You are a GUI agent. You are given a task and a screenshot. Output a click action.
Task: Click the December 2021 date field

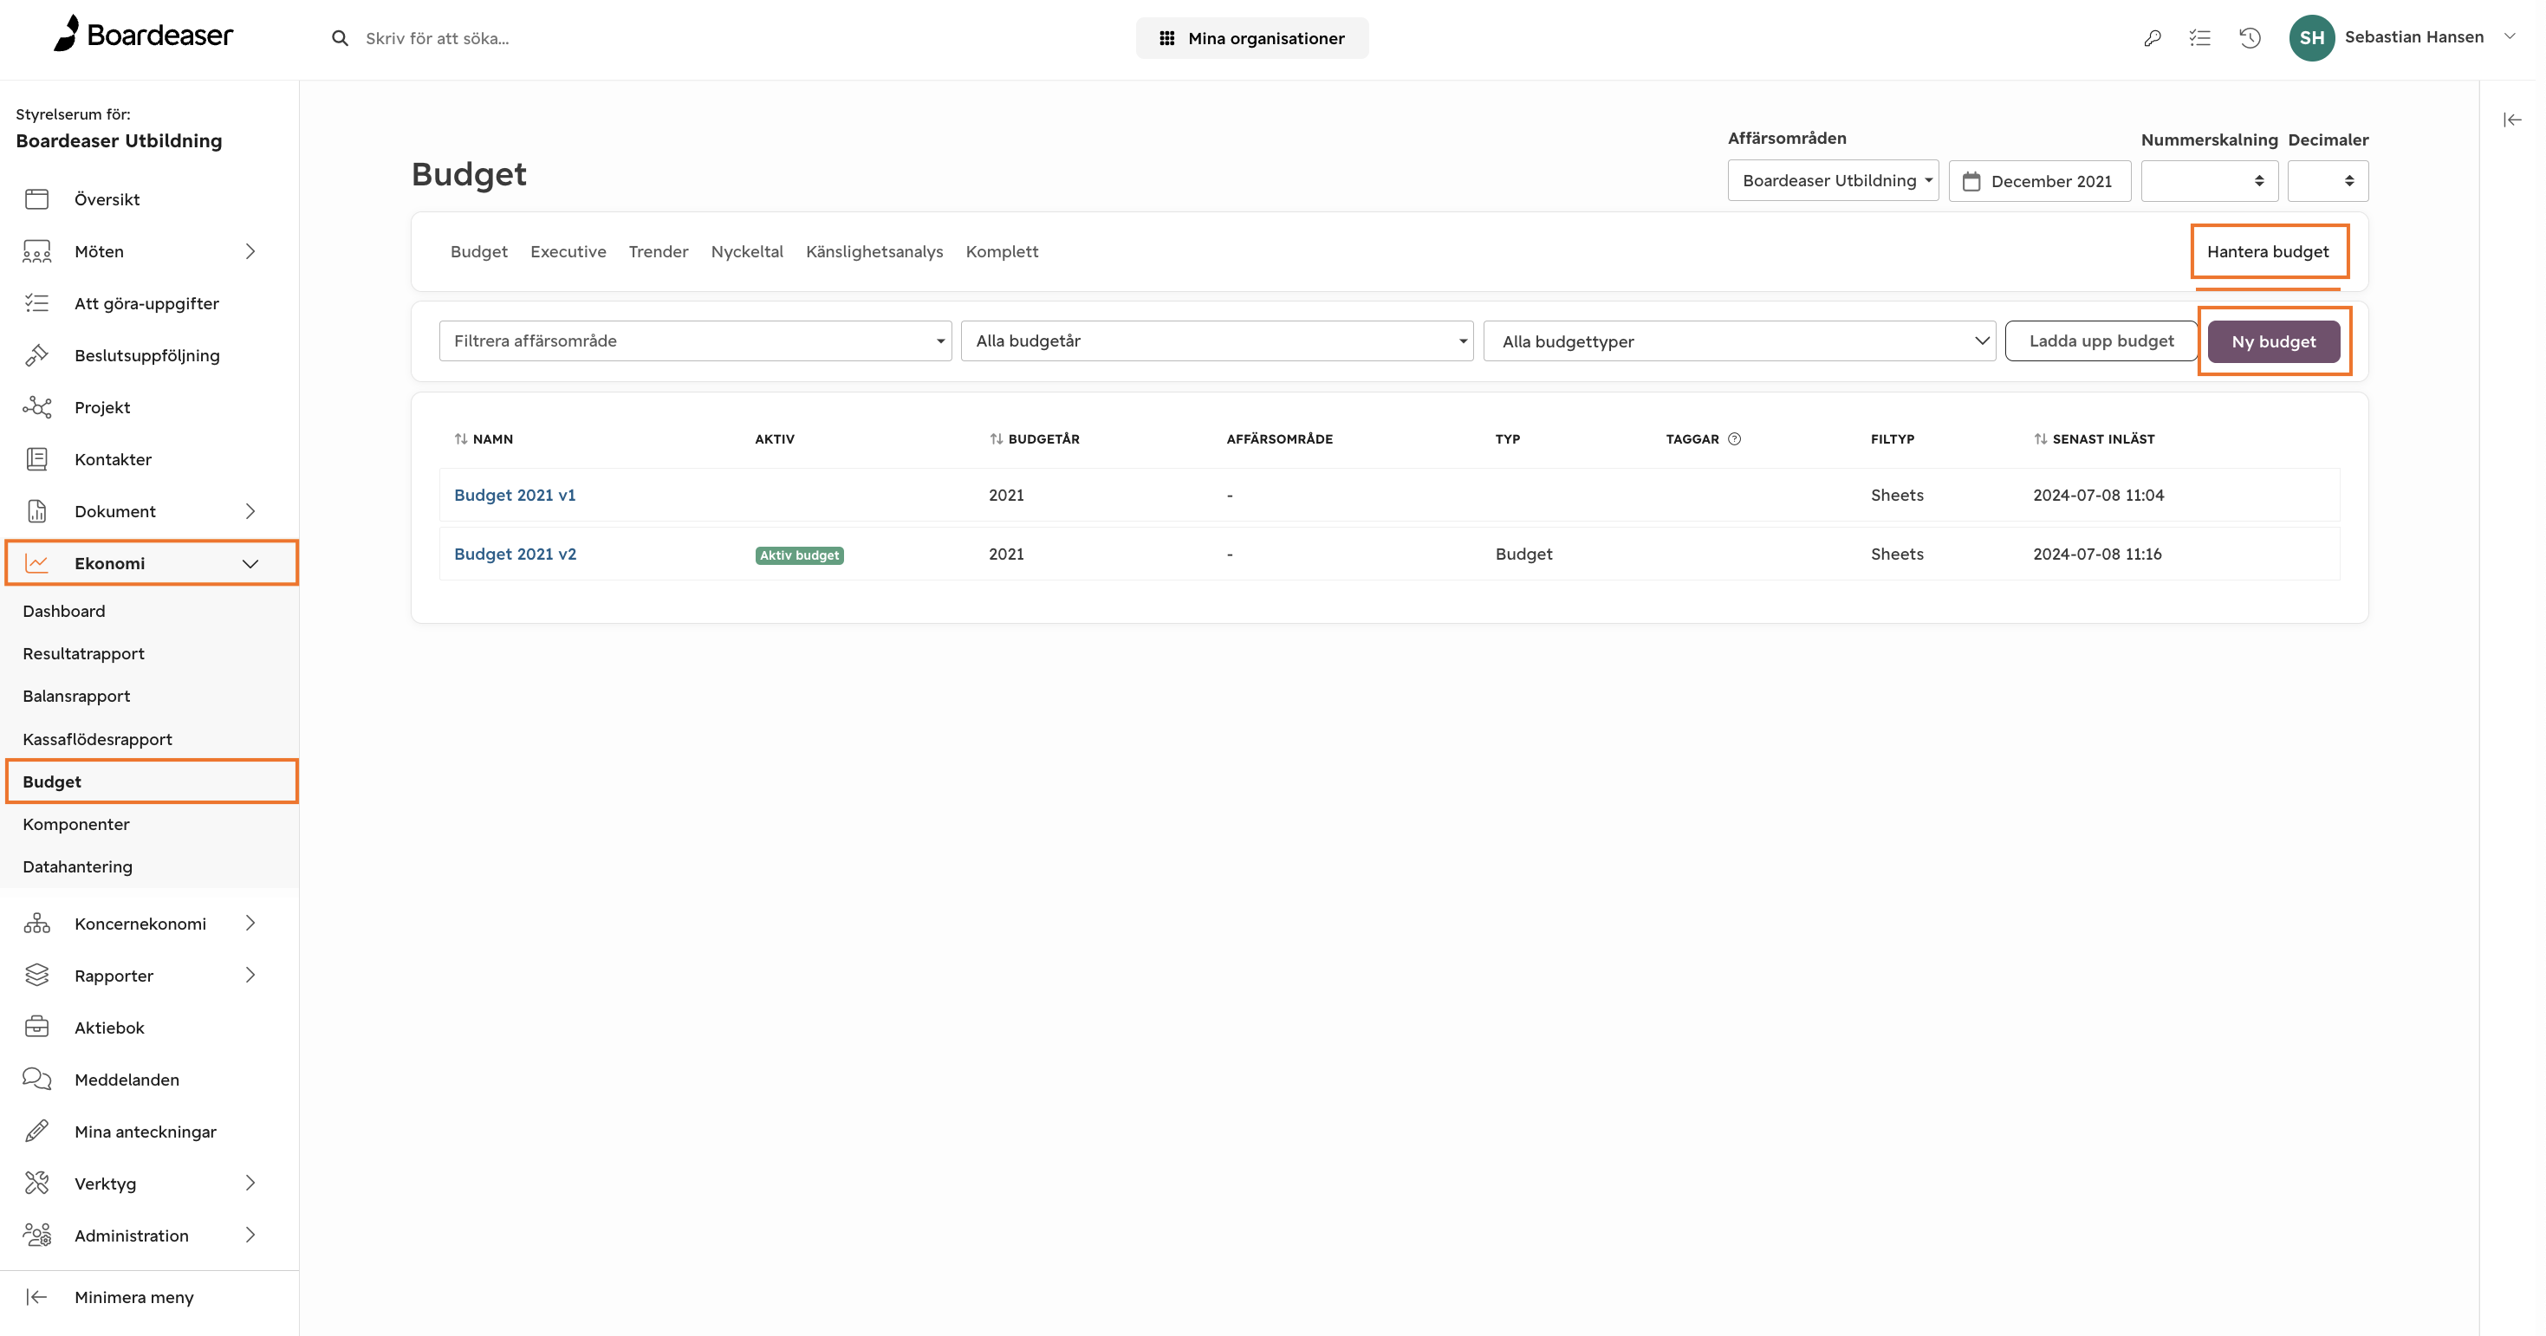click(2040, 181)
